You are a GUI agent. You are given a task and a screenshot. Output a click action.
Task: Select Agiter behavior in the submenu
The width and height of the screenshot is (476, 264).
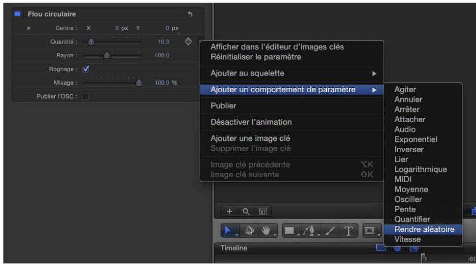click(x=423, y=89)
